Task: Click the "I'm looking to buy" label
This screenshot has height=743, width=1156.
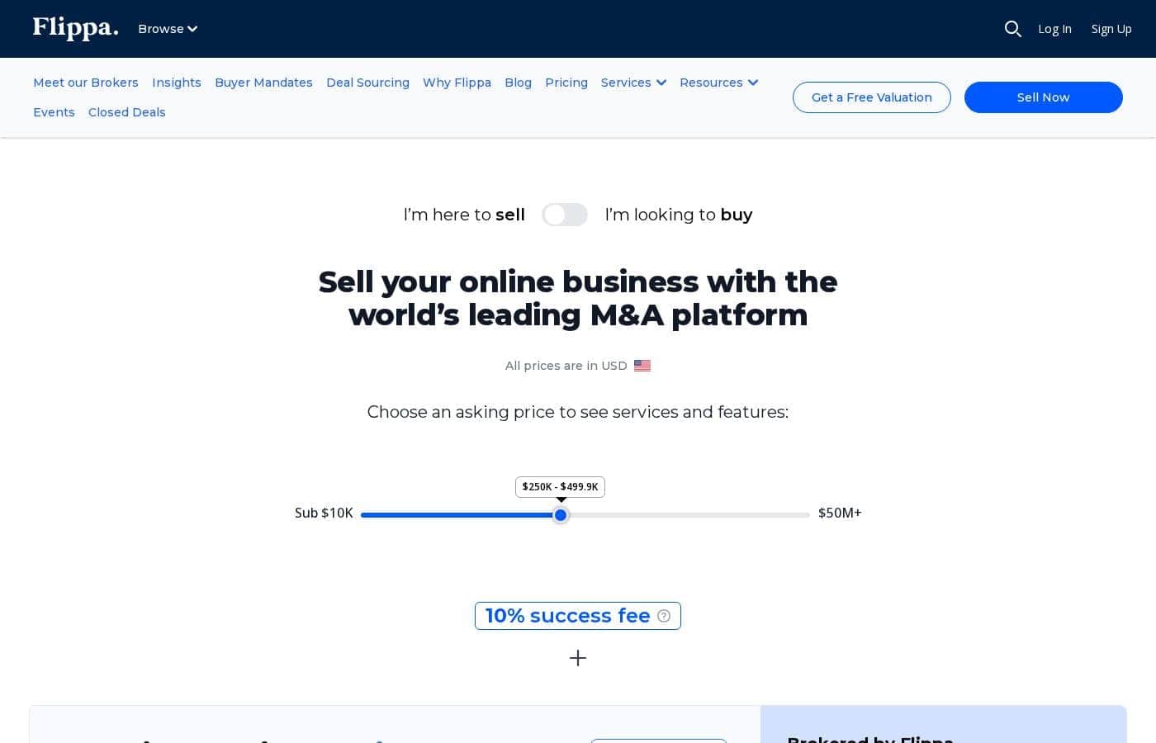Action: (x=679, y=215)
